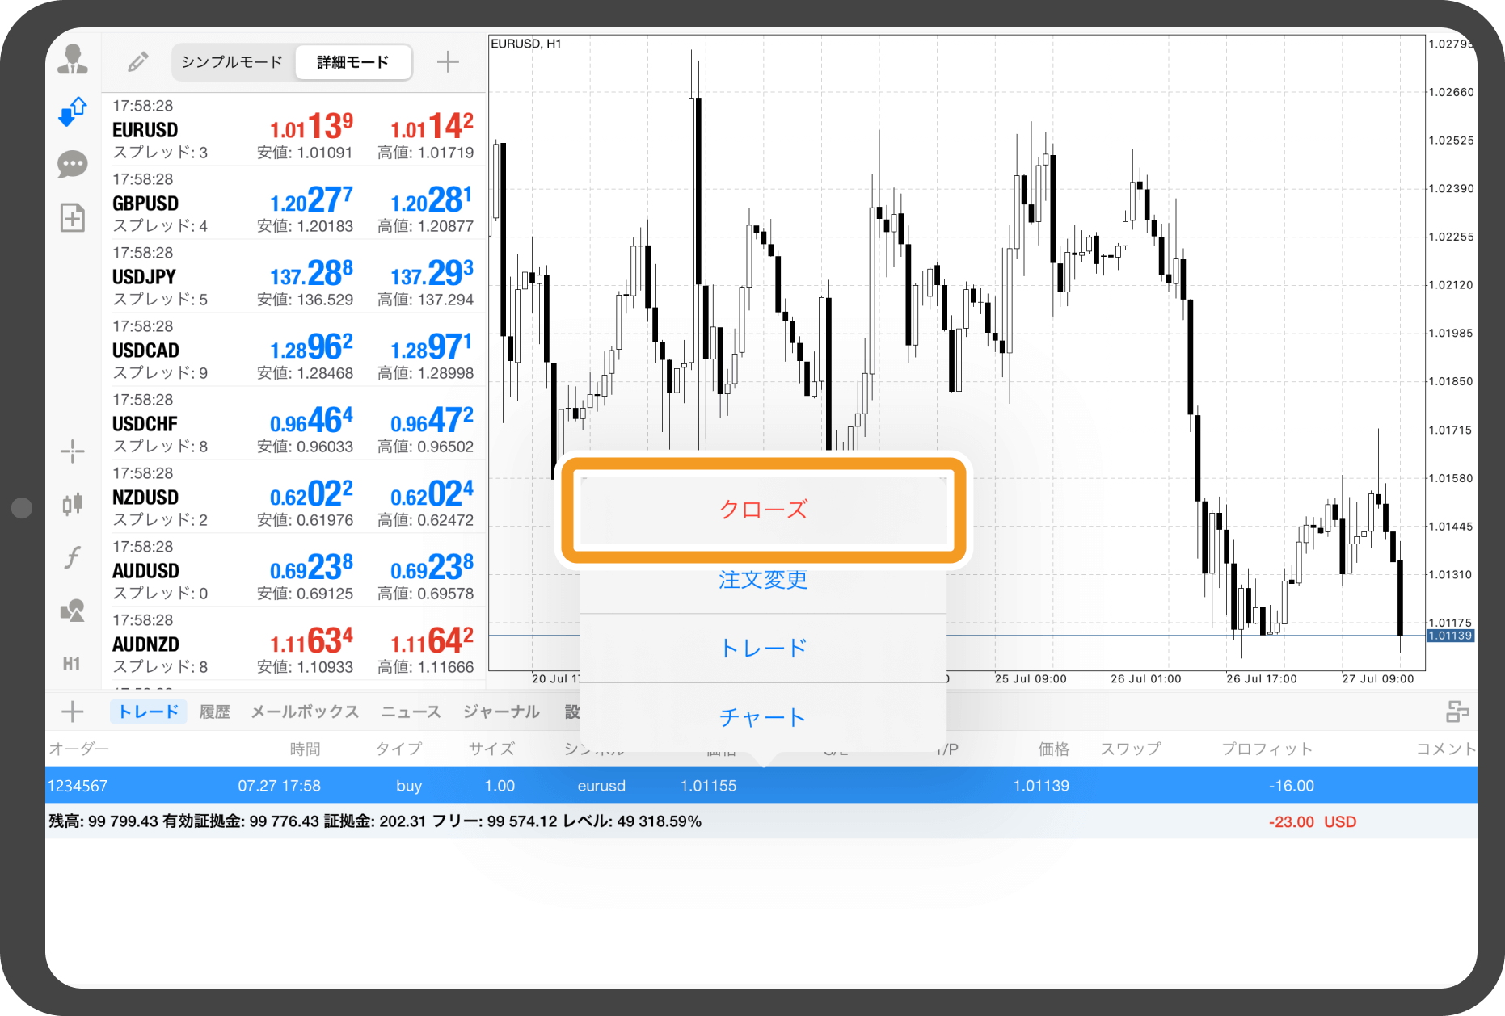Tap GBPUSD bid price 1.20277
This screenshot has height=1016, width=1505.
pos(312,200)
